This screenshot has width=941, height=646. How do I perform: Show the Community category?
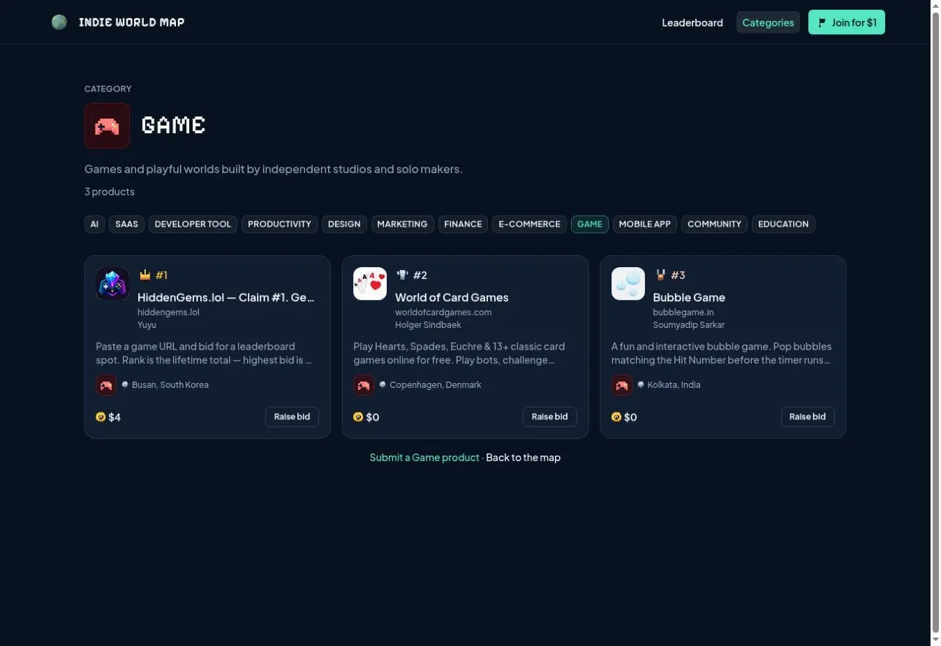pyautogui.click(x=714, y=224)
